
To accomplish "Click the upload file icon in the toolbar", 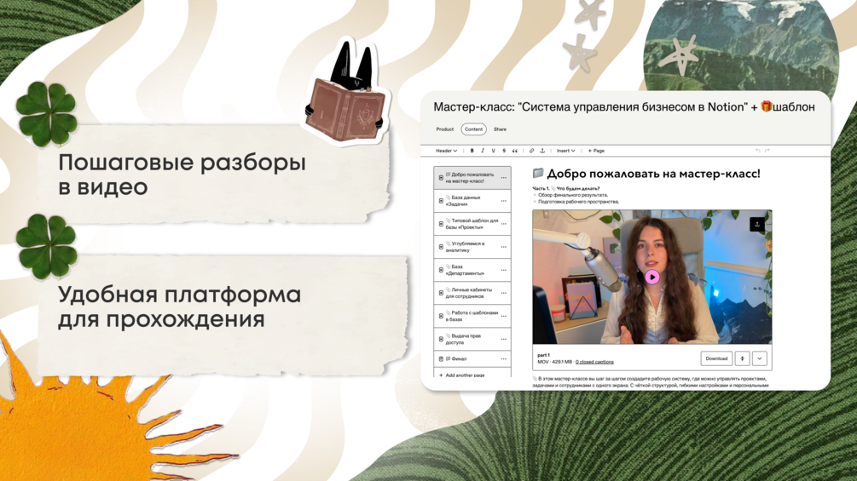I will point(542,151).
